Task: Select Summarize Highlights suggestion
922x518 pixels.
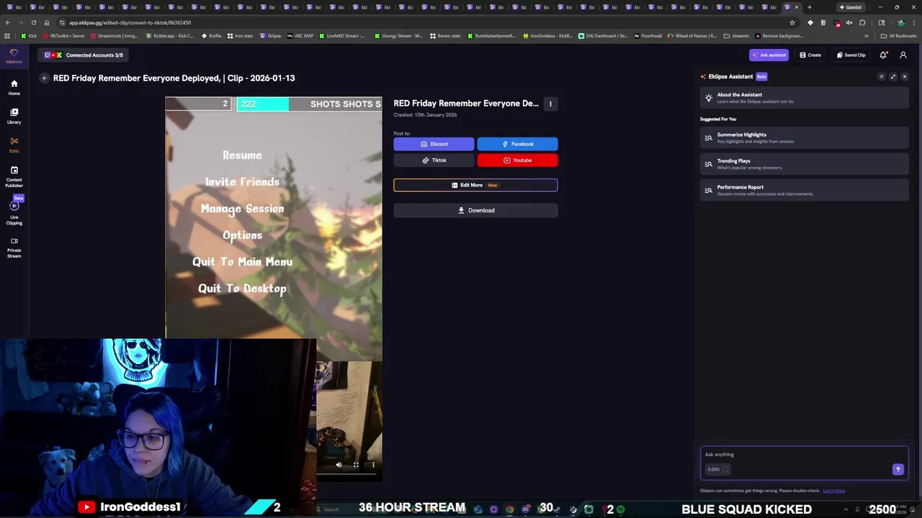Action: [805, 137]
